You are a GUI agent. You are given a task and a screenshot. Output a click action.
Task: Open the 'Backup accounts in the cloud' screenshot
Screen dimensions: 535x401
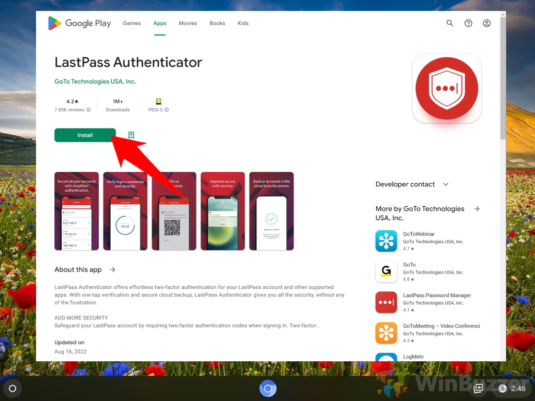point(272,211)
